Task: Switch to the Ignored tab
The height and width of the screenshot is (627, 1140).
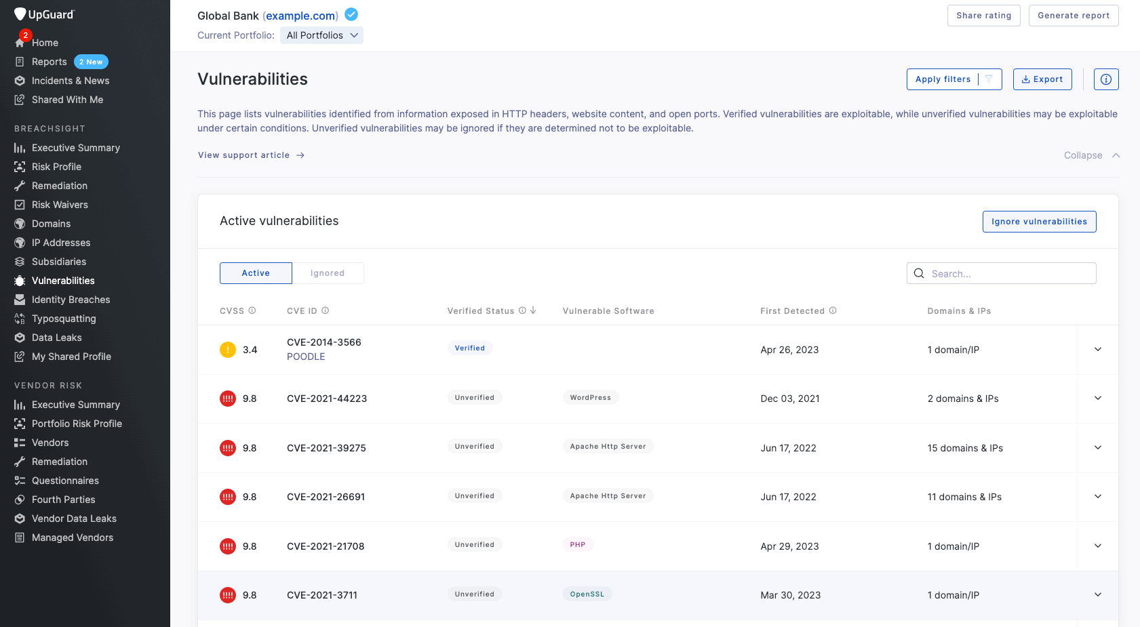Action: tap(328, 273)
